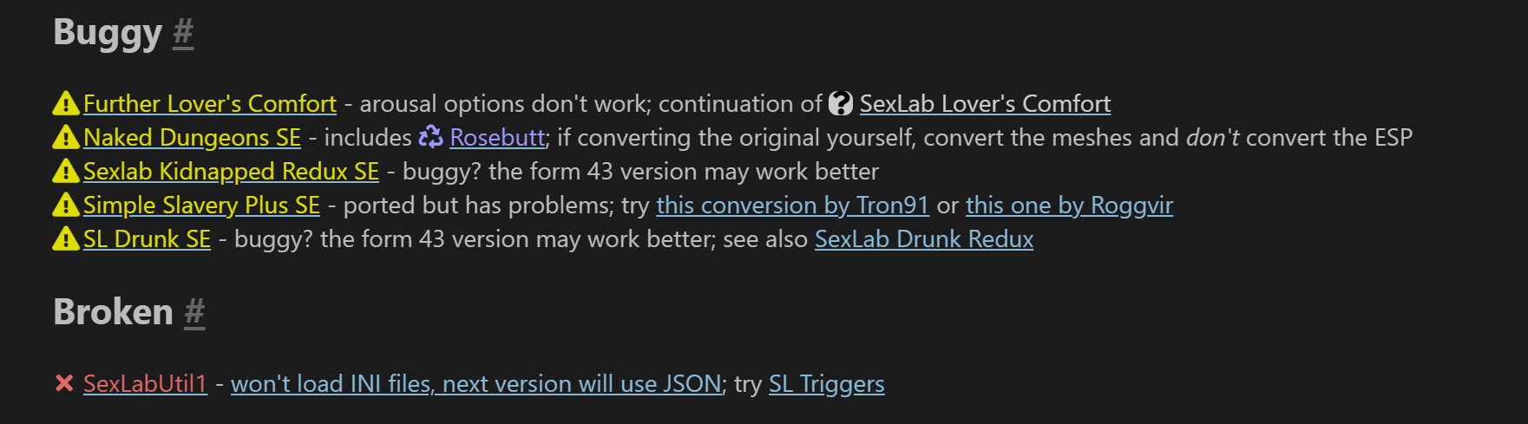Screen dimensions: 1528x424
Task: Click the warning icon beside Sexlab Kidnapped Redux SE
Action: [x=66, y=172]
